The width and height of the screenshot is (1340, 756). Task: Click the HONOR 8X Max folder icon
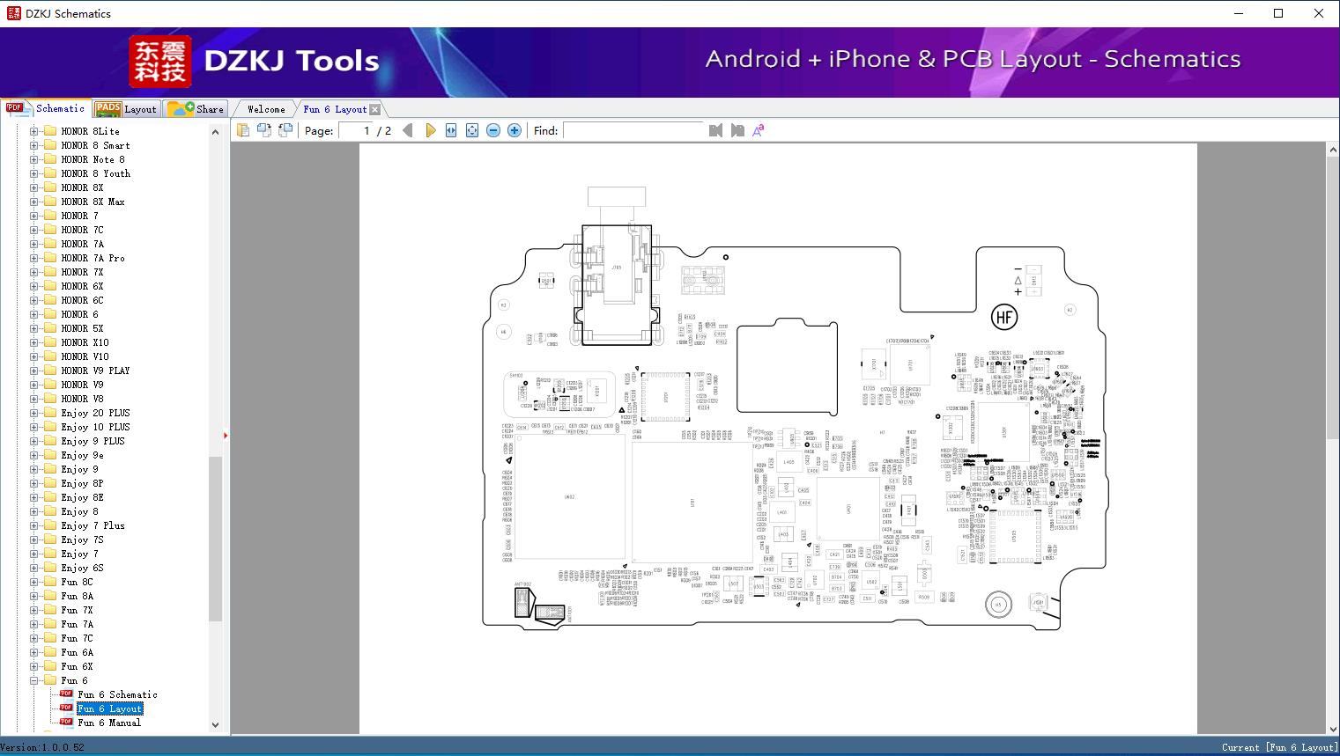coord(49,202)
